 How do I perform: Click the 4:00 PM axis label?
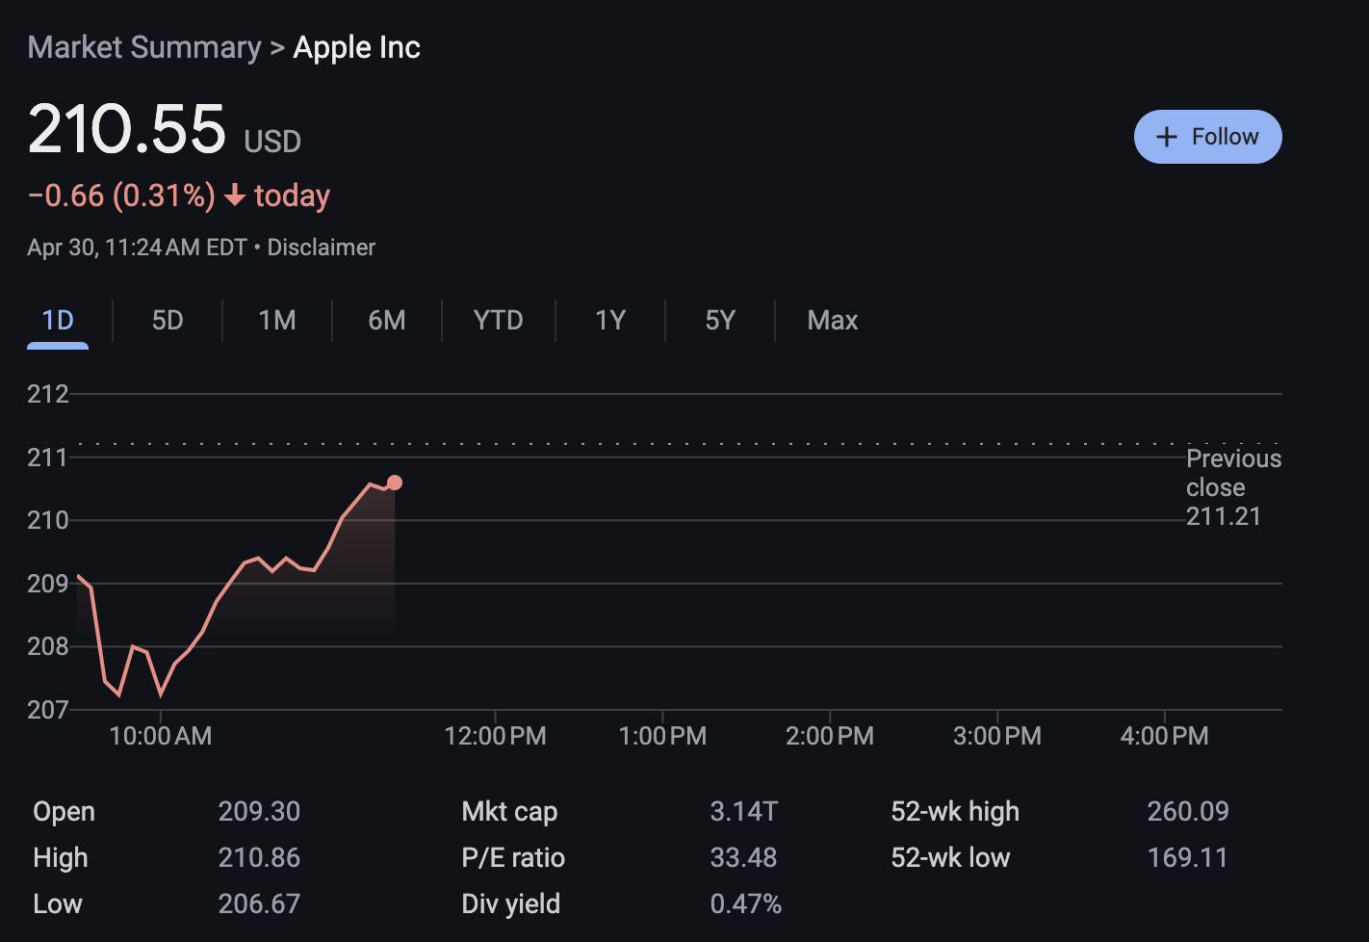tap(1164, 736)
